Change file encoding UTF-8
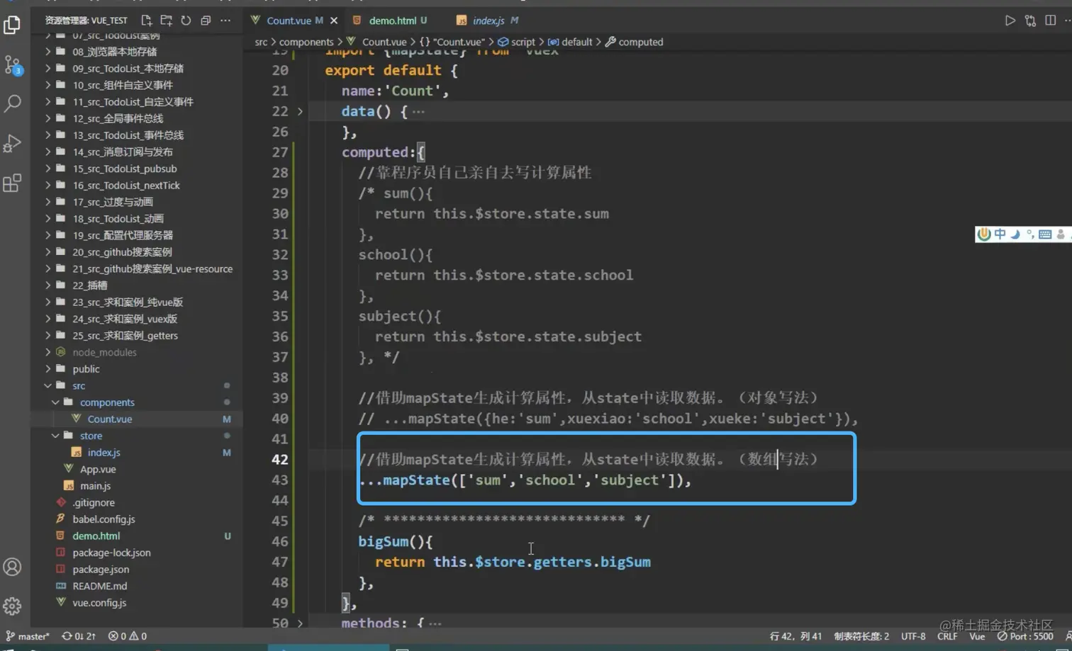 point(913,636)
